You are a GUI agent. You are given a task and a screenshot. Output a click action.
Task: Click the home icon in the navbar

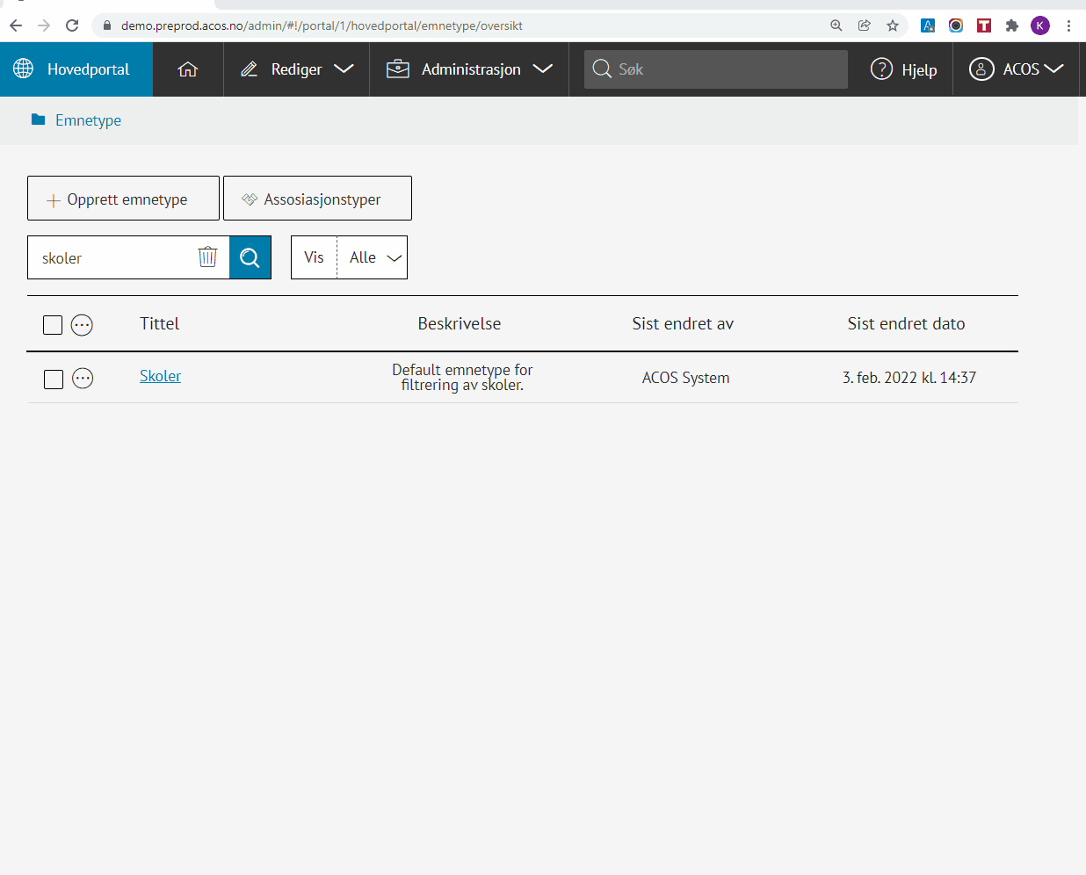tap(188, 69)
